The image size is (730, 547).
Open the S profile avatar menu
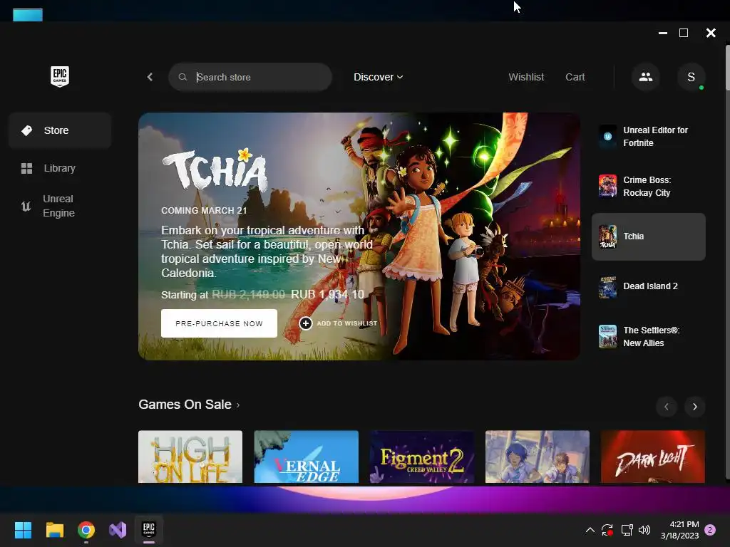click(x=692, y=77)
